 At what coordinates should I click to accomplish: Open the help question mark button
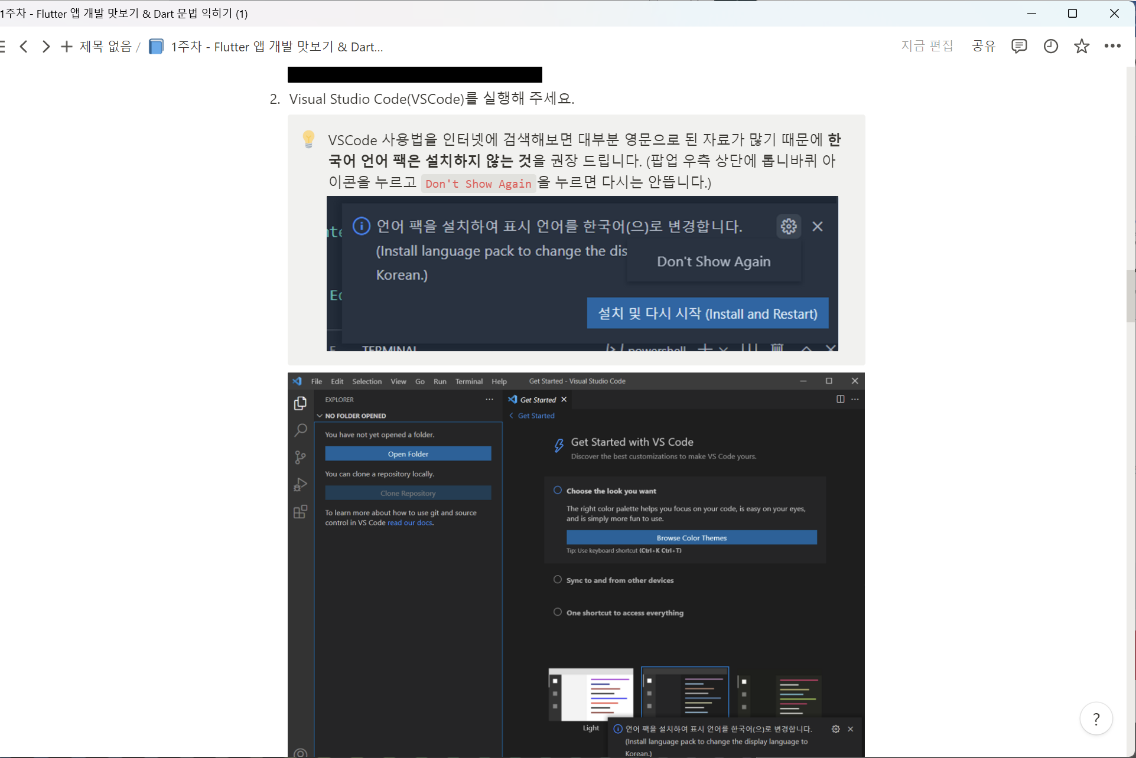[x=1096, y=718]
